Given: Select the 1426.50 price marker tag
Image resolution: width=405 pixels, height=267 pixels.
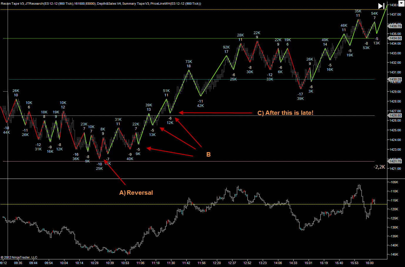Looking at the screenshot, I should [x=395, y=115].
